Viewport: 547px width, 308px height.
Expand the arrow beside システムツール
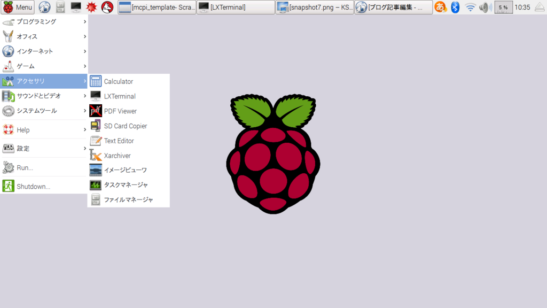[85, 111]
